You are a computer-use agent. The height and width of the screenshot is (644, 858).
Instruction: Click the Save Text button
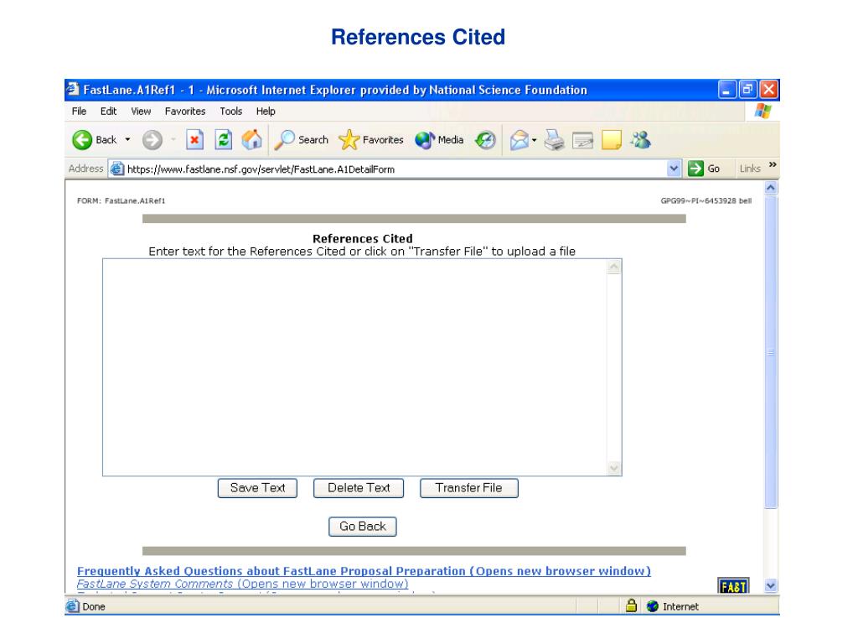point(257,488)
